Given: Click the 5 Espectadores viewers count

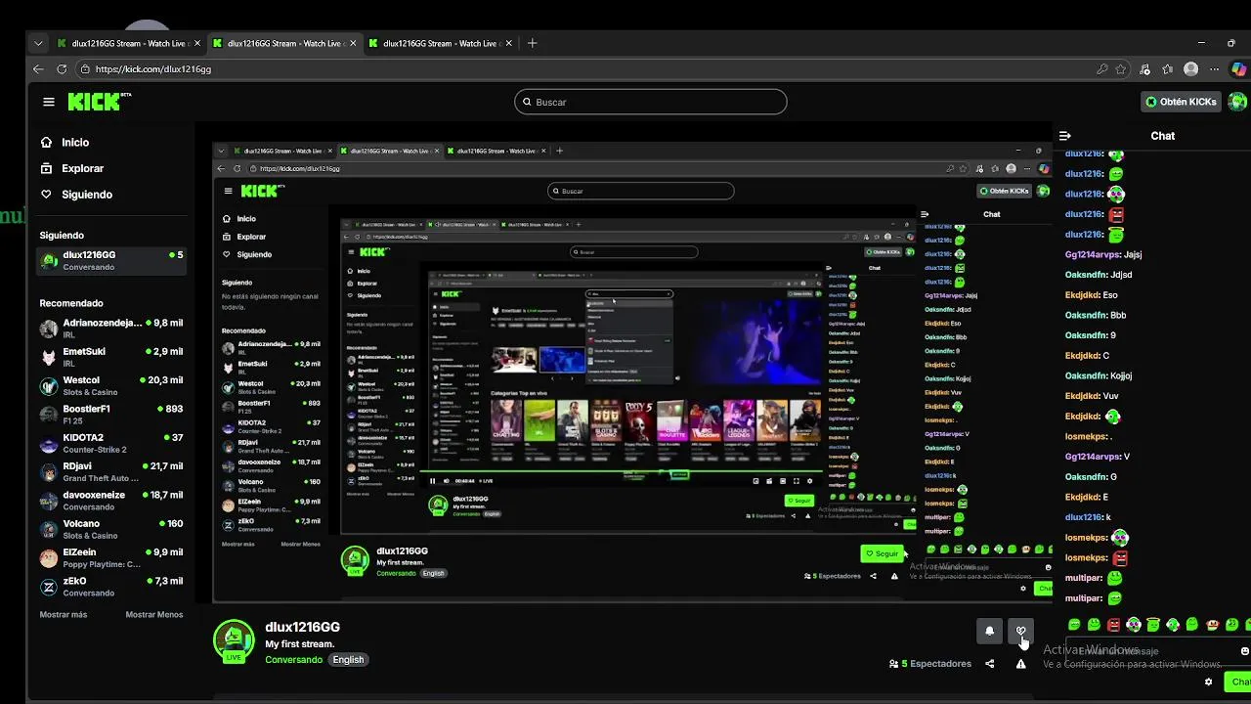Looking at the screenshot, I should pos(929,664).
